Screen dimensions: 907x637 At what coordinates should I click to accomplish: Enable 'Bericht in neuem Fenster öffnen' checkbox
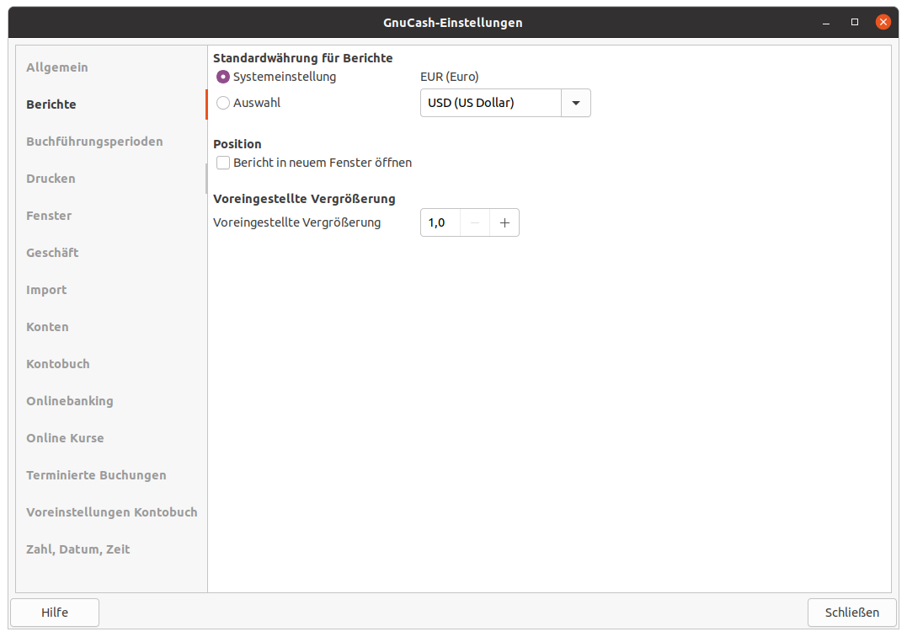(x=223, y=163)
